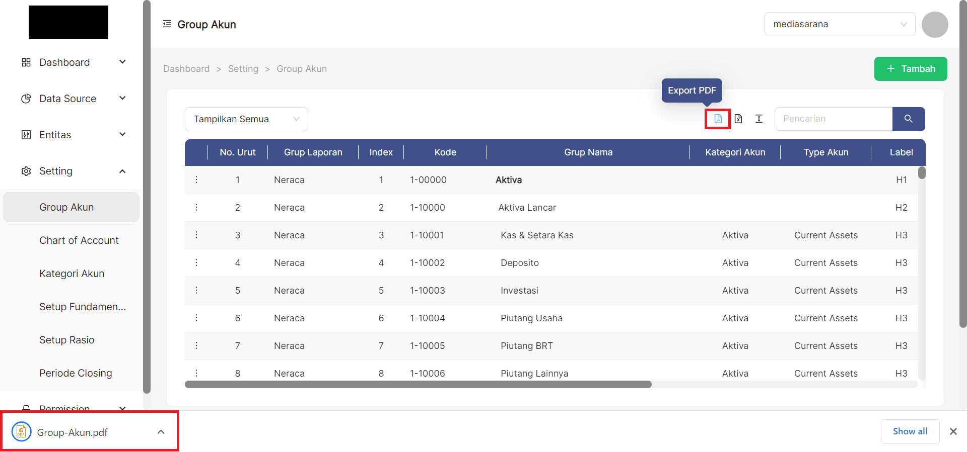Open the mediasarana entity dropdown
The image size is (967, 452).
pyautogui.click(x=840, y=24)
